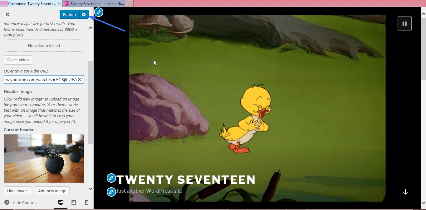The image size is (426, 210).
Task: Switch to tablet preview mode
Action: (74, 203)
